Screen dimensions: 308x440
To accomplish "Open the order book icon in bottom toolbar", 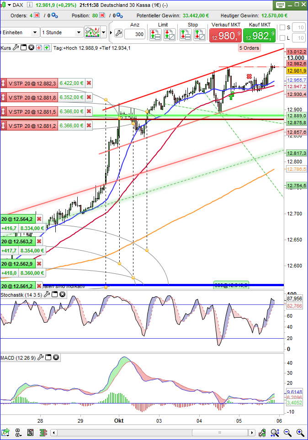I will pyautogui.click(x=43, y=432).
